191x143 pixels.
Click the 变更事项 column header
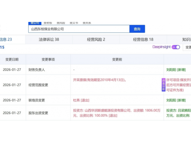click(48, 59)
